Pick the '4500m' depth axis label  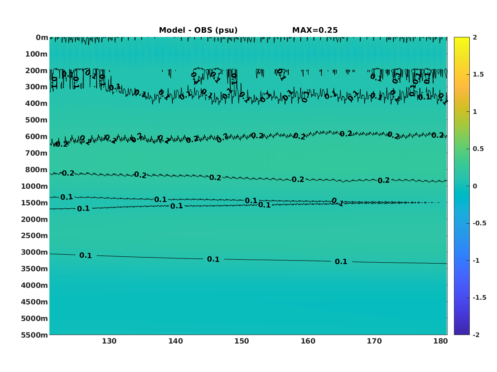point(34,302)
